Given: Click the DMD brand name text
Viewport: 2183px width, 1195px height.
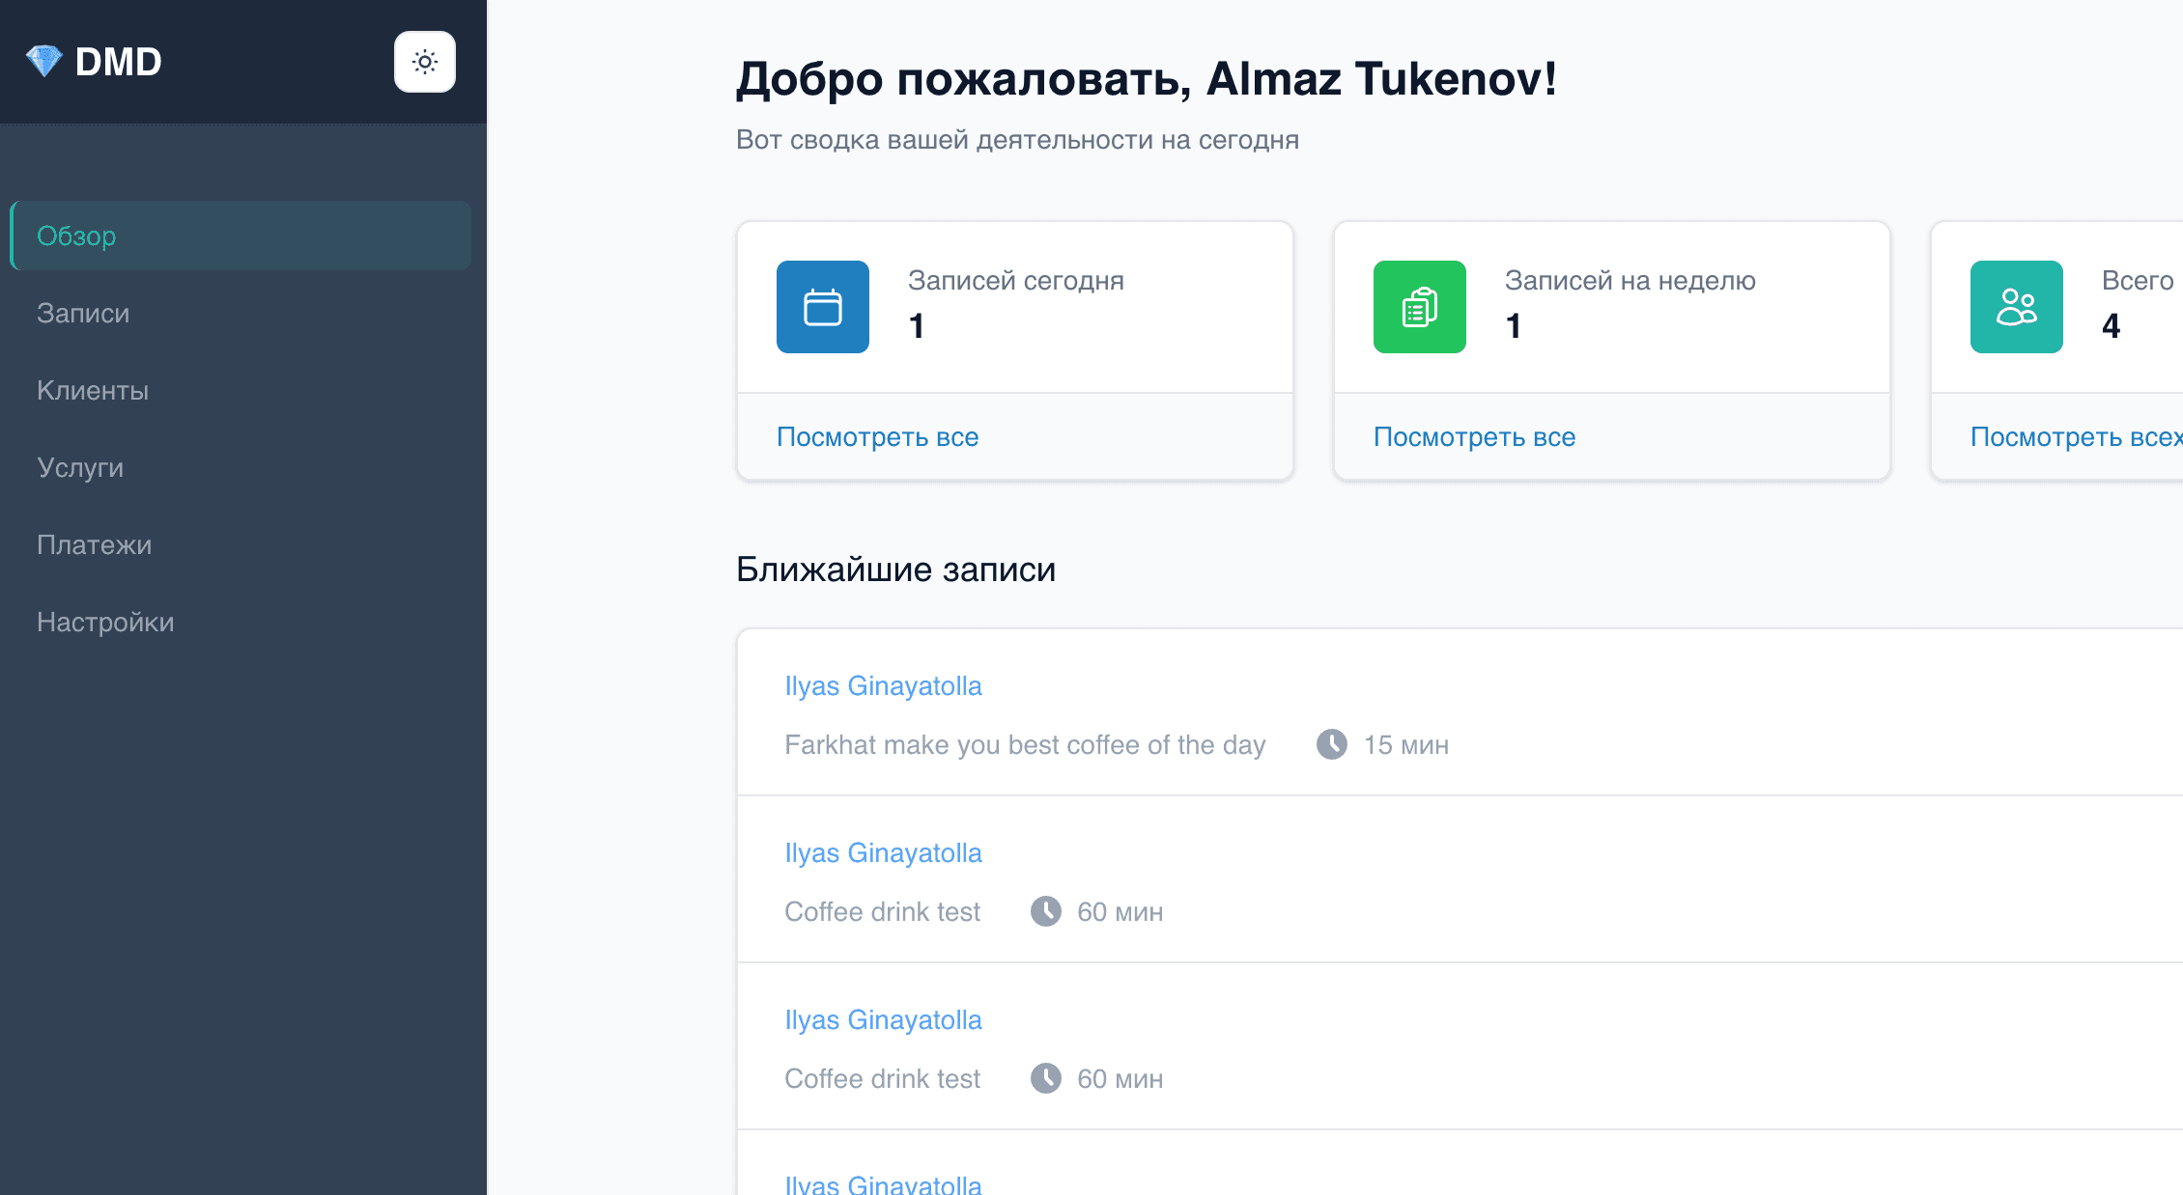Looking at the screenshot, I should pos(119,62).
